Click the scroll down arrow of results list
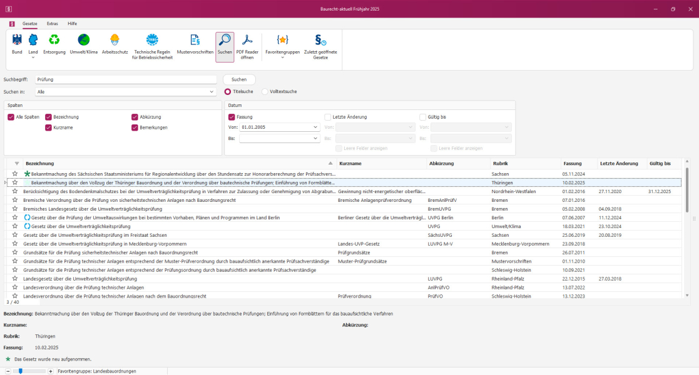This screenshot has height=375, width=699. click(x=686, y=295)
